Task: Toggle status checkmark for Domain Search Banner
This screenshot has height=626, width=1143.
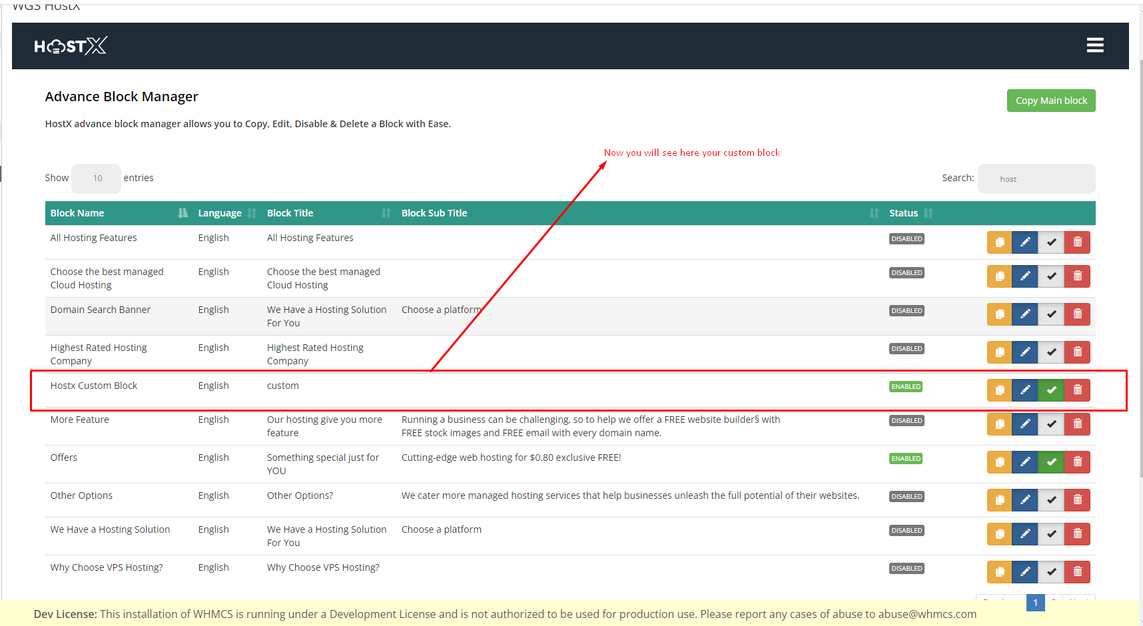Action: tap(1051, 314)
